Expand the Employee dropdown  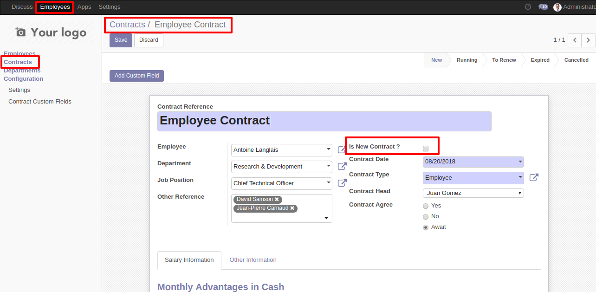329,149
